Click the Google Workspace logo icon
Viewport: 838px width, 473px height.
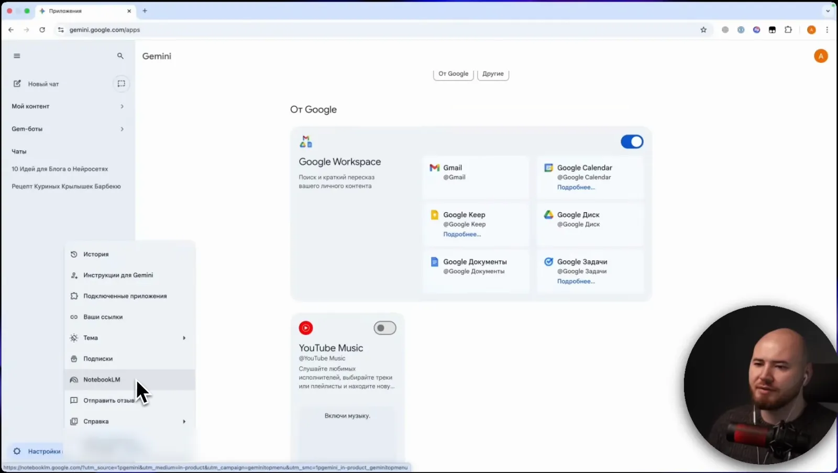(x=306, y=141)
